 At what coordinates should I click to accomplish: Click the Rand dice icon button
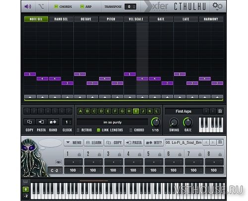pyautogui.click(x=53, y=122)
